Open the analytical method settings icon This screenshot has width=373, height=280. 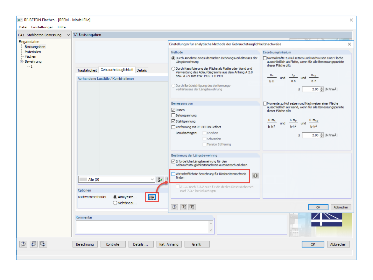(152, 197)
